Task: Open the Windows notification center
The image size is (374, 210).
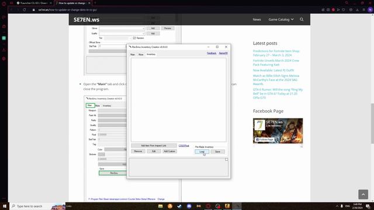Action: tap(368, 206)
